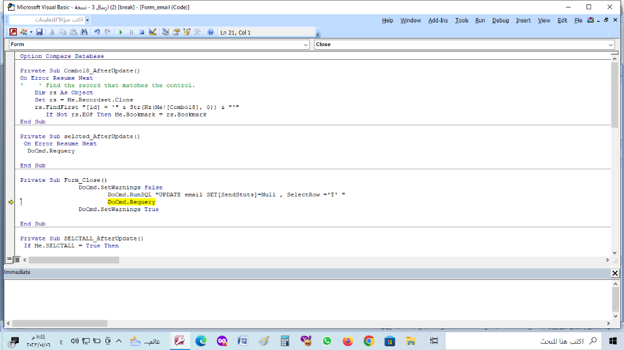Open the Edit menu
624x350 pixels.
point(562,21)
